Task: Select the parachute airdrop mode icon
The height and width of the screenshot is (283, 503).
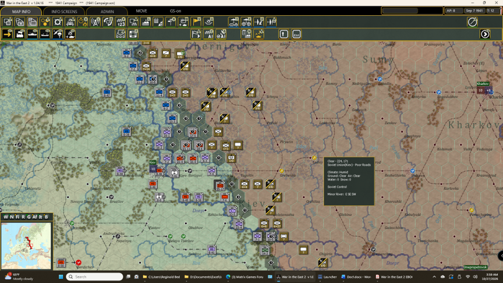Action: point(58,34)
